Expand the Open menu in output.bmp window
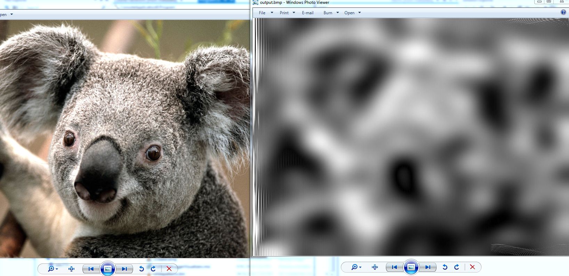The height and width of the screenshot is (276, 569). pyautogui.click(x=353, y=13)
